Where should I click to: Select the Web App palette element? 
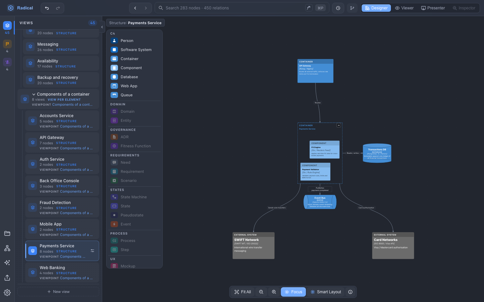[x=134, y=86]
